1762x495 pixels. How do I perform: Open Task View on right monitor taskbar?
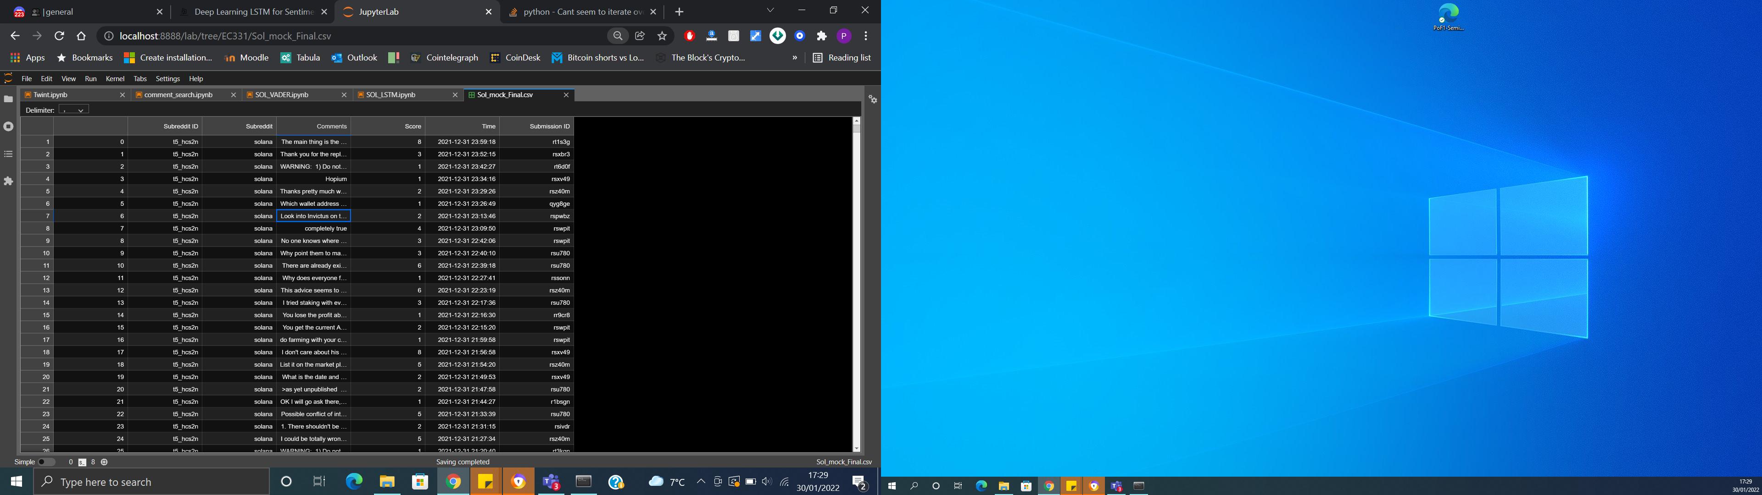958,486
